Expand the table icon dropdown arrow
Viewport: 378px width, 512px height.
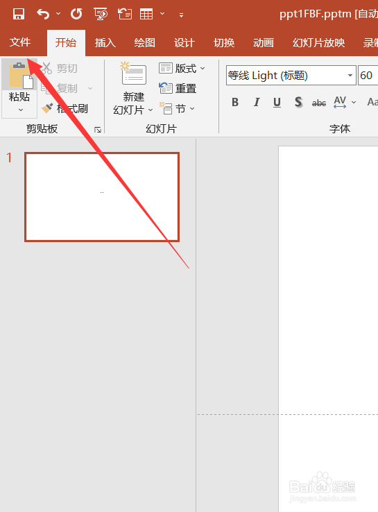[162, 14]
